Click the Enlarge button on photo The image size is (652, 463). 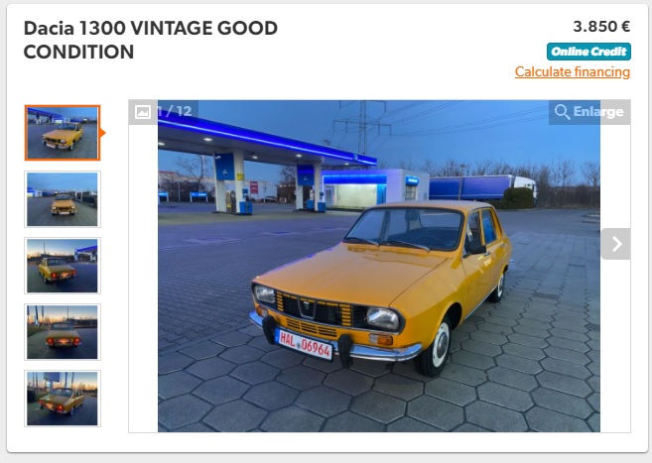(x=589, y=112)
